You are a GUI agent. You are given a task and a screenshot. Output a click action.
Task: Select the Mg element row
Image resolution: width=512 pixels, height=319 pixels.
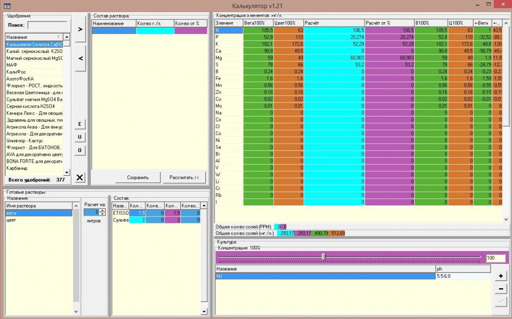pos(358,58)
